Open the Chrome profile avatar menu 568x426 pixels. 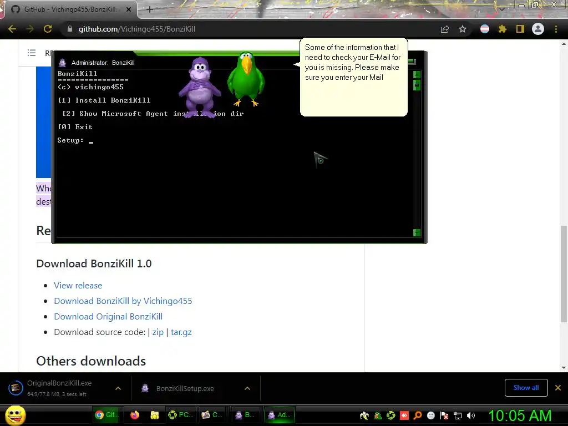pos(538,29)
